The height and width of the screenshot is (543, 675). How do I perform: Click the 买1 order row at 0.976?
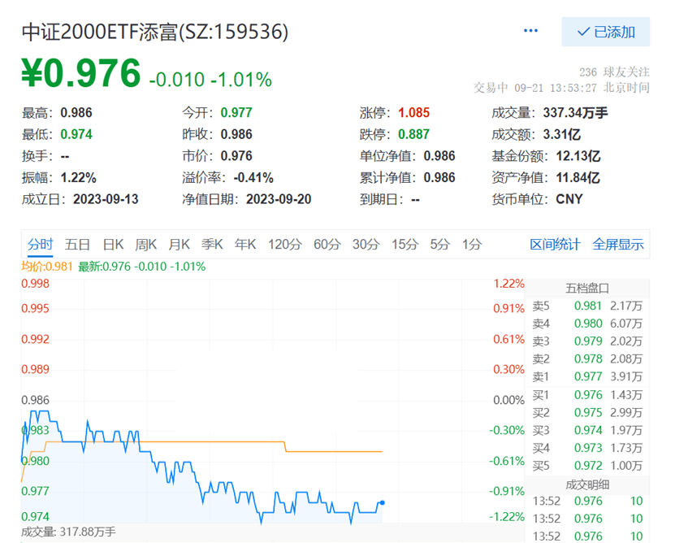(587, 395)
